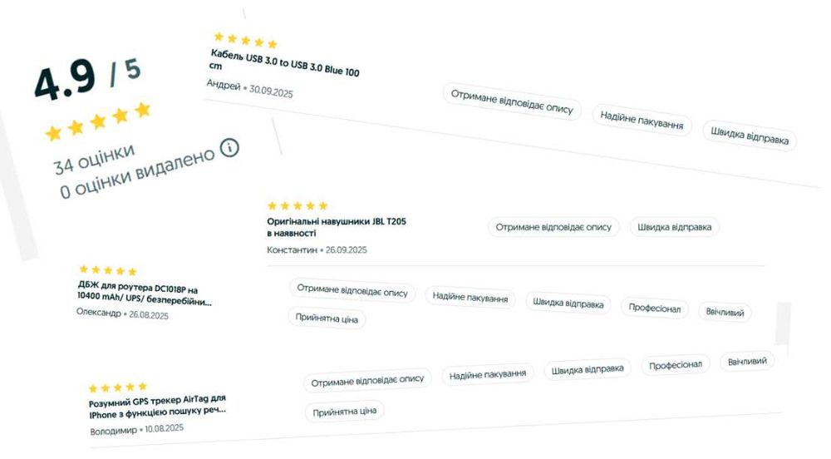
Task: Open ДБЖ для роутера DC1018P product link
Action: (x=144, y=293)
